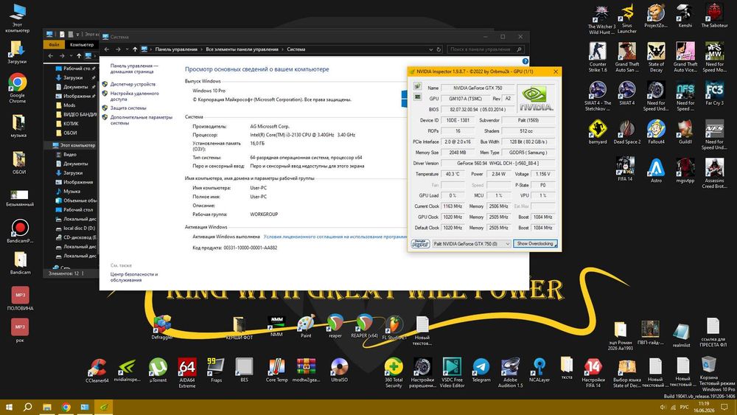Viewport: 737px width, 415px height.
Task: Open Google Chrome desktop icon
Action: pyautogui.click(x=18, y=88)
